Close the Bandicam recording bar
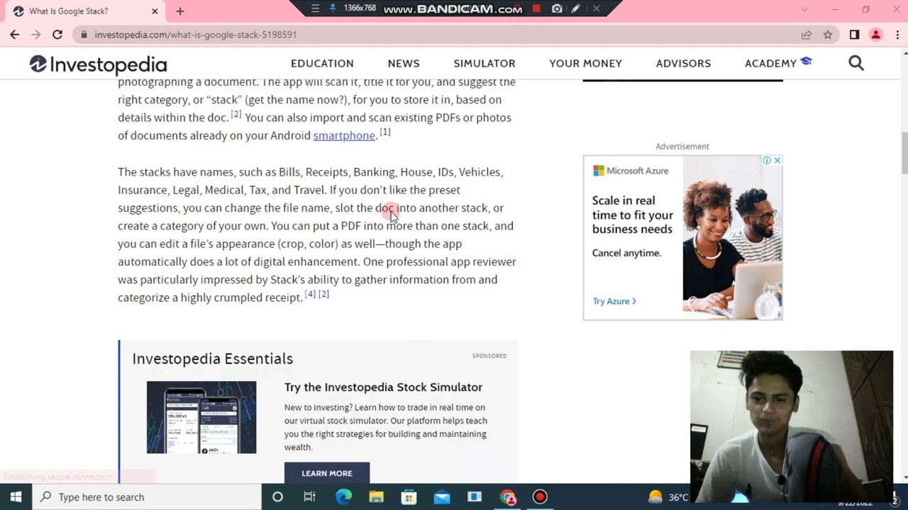Viewport: 908px width, 510px height. coord(596,8)
